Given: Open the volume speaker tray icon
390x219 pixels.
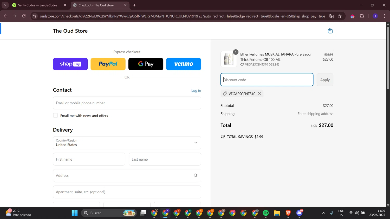Looking at the screenshot, I should pos(357,213).
